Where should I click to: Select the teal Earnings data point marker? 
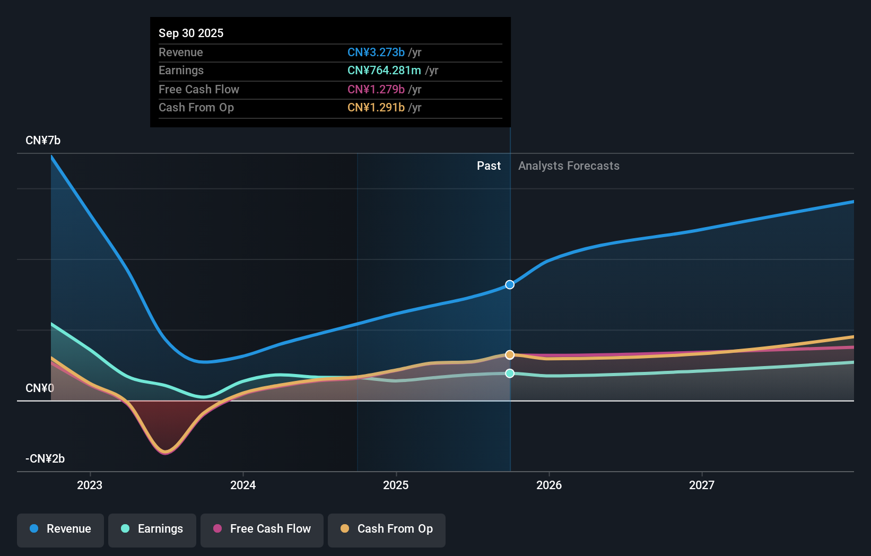pos(509,373)
